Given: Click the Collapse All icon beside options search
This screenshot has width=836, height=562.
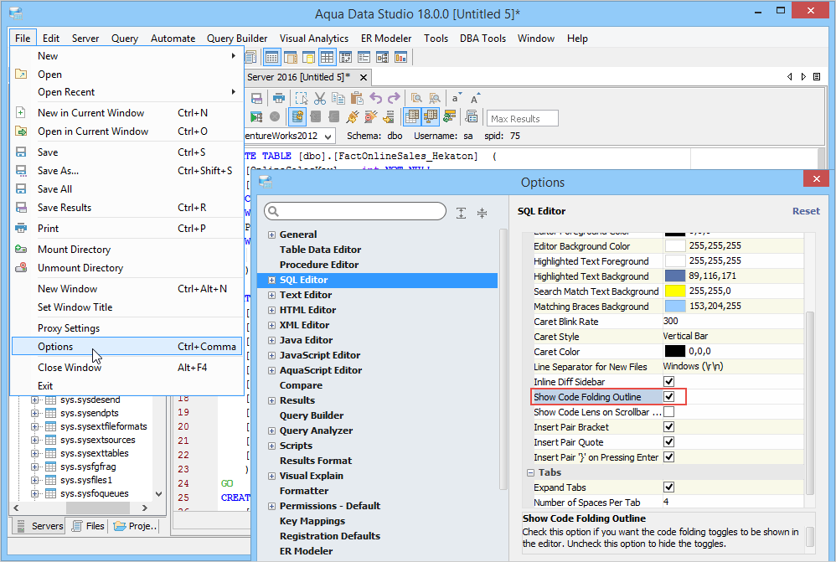Looking at the screenshot, I should 482,213.
